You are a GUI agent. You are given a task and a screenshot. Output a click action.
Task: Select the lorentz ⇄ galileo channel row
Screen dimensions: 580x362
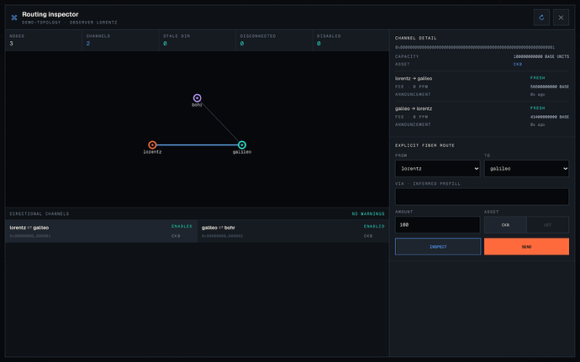[x=102, y=232]
